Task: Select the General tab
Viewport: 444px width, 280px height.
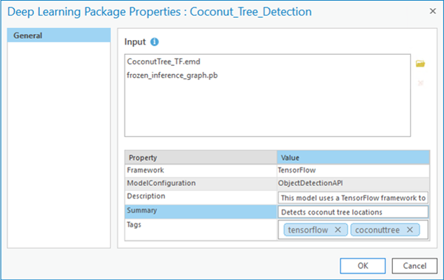Action: point(59,36)
